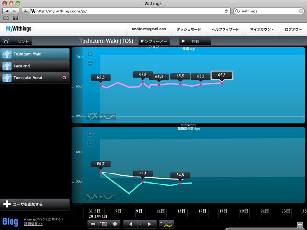The width and height of the screenshot is (307, 230).
Task: Click the 65.3 weight data label
Action: [101, 77]
